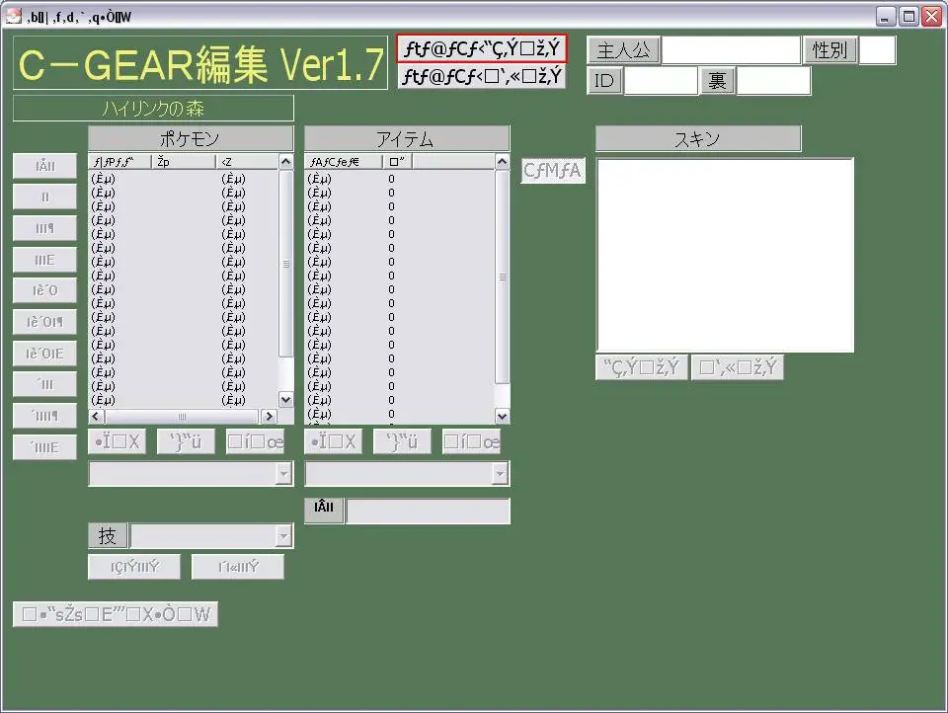Click the 'Iè´0IE' button in the left column

pos(44,354)
